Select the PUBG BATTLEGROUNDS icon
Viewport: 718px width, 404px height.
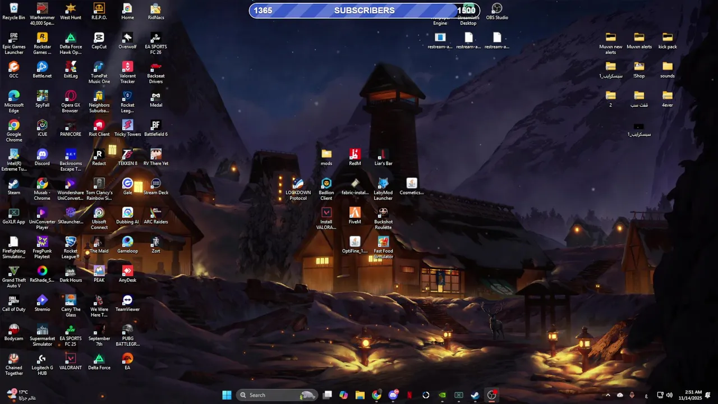point(127,335)
